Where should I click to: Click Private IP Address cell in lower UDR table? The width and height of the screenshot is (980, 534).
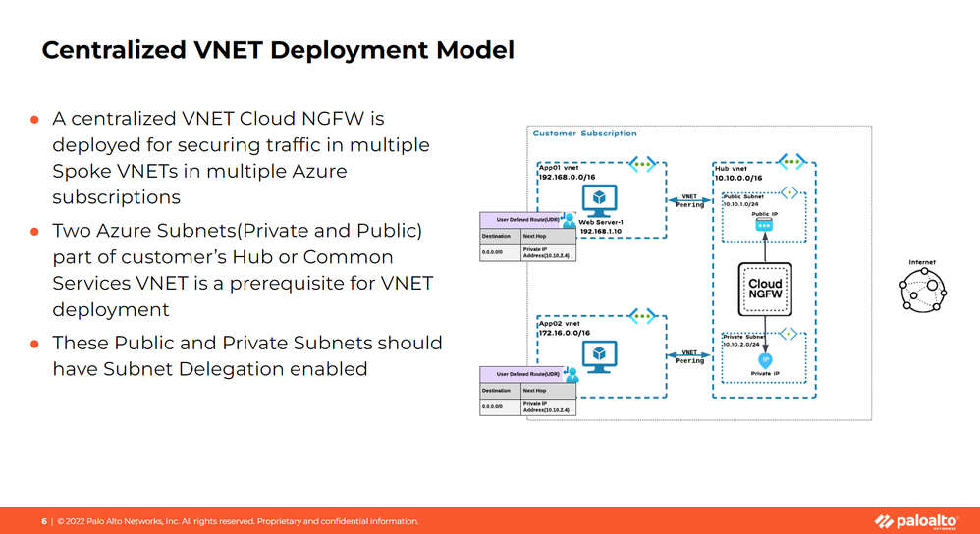click(548, 406)
